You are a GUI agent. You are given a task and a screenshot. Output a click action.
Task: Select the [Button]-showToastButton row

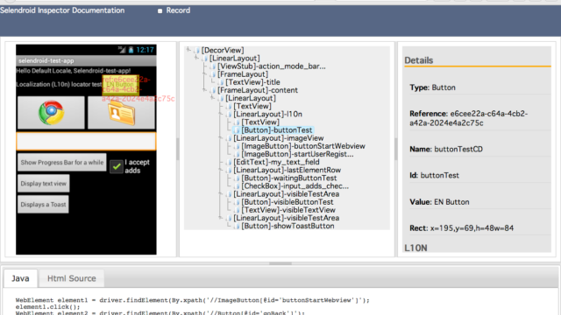(288, 226)
